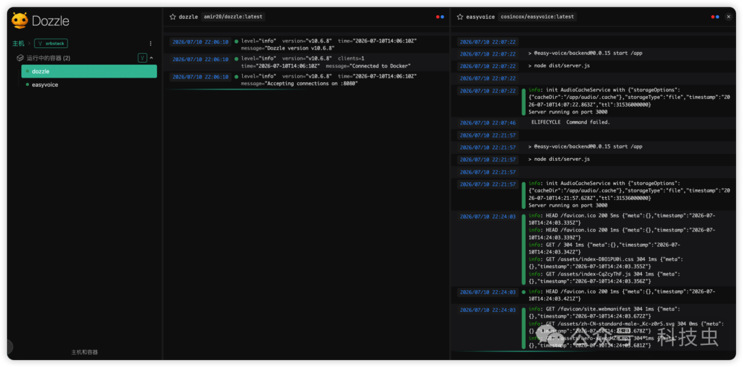This screenshot has height=367, width=743.
Task: Close the easyvoice log pane
Action: tap(729, 16)
